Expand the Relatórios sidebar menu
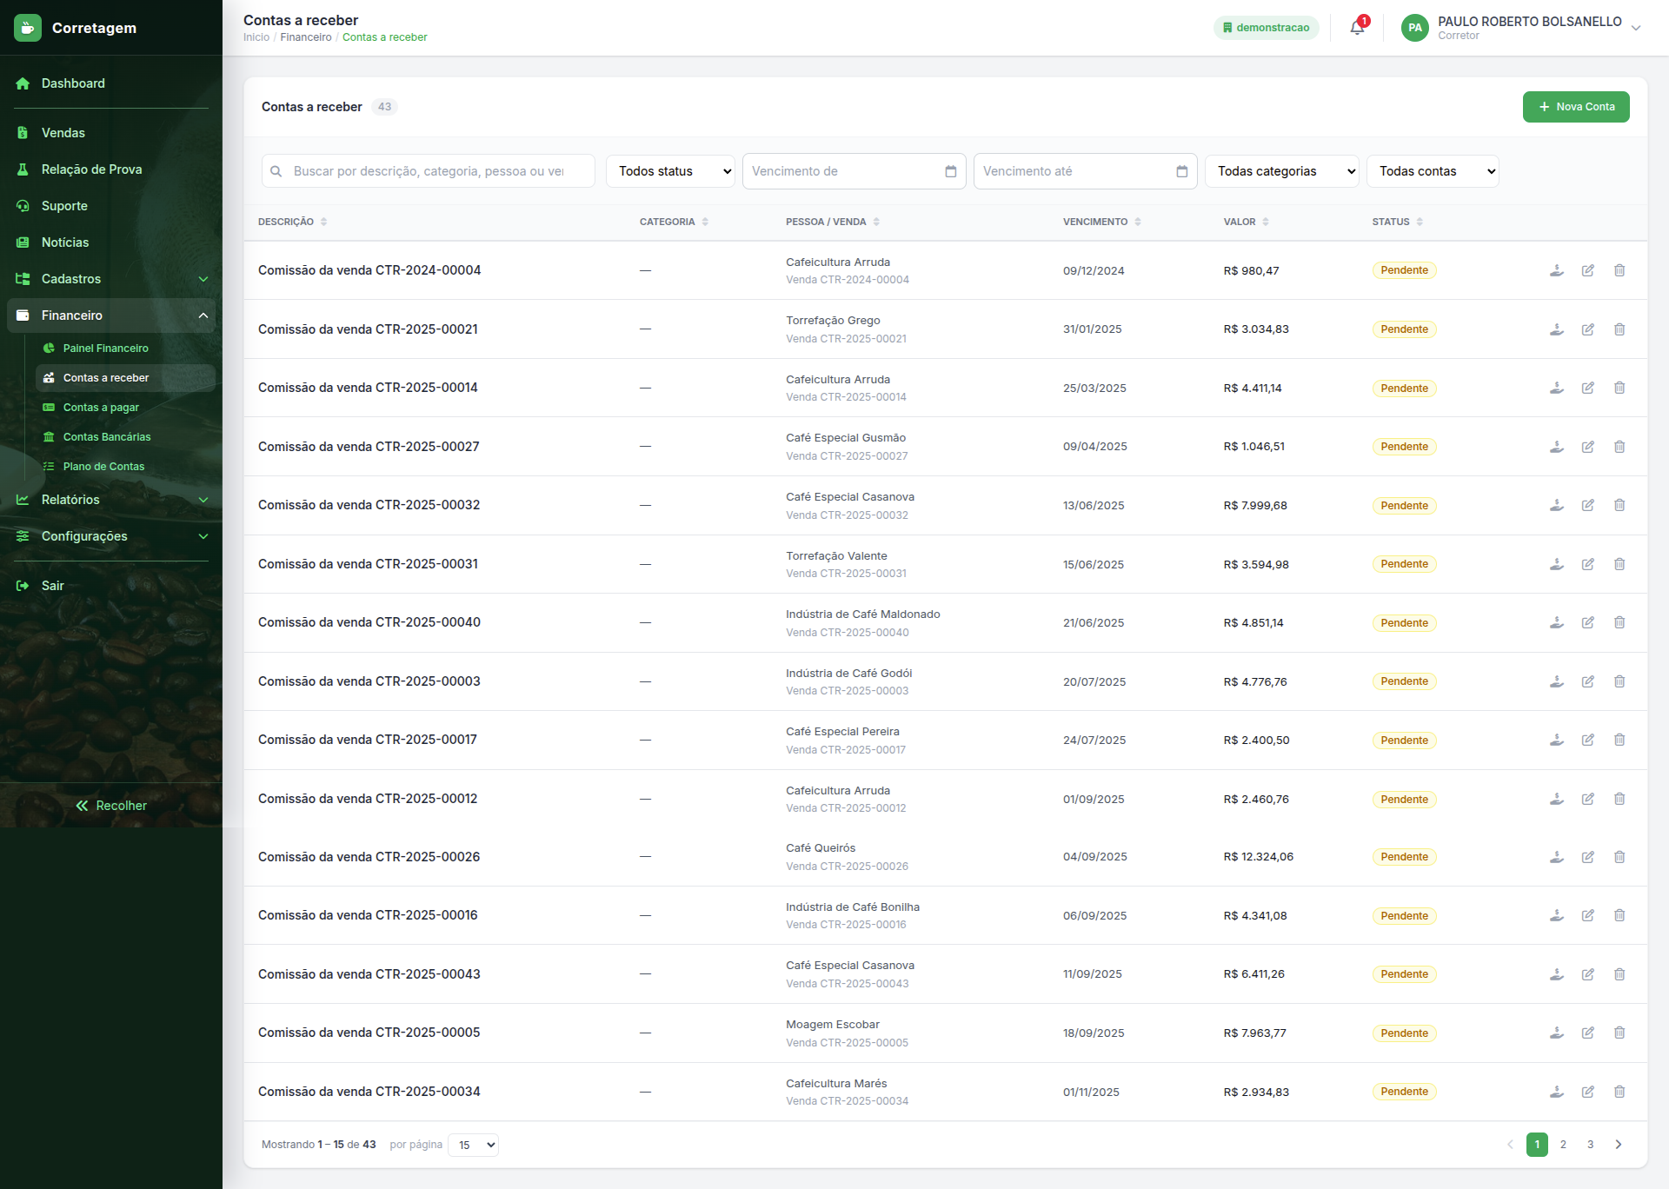Image resolution: width=1669 pixels, height=1189 pixels. tap(111, 500)
